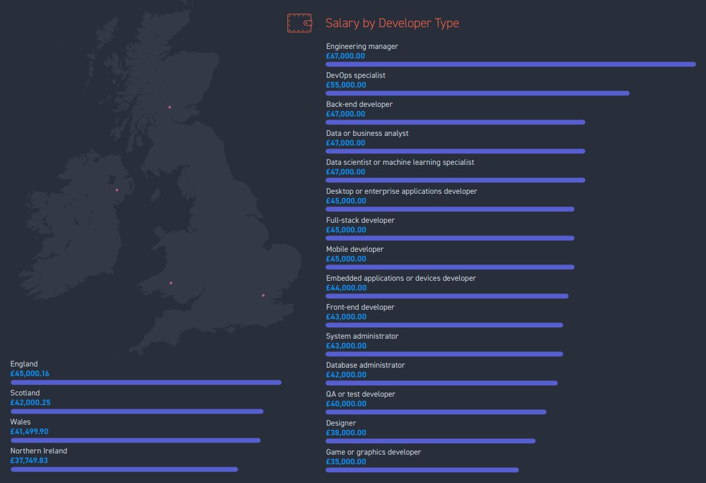Click the London dot in southeast England
Screen dimensions: 706x483
tap(263, 295)
